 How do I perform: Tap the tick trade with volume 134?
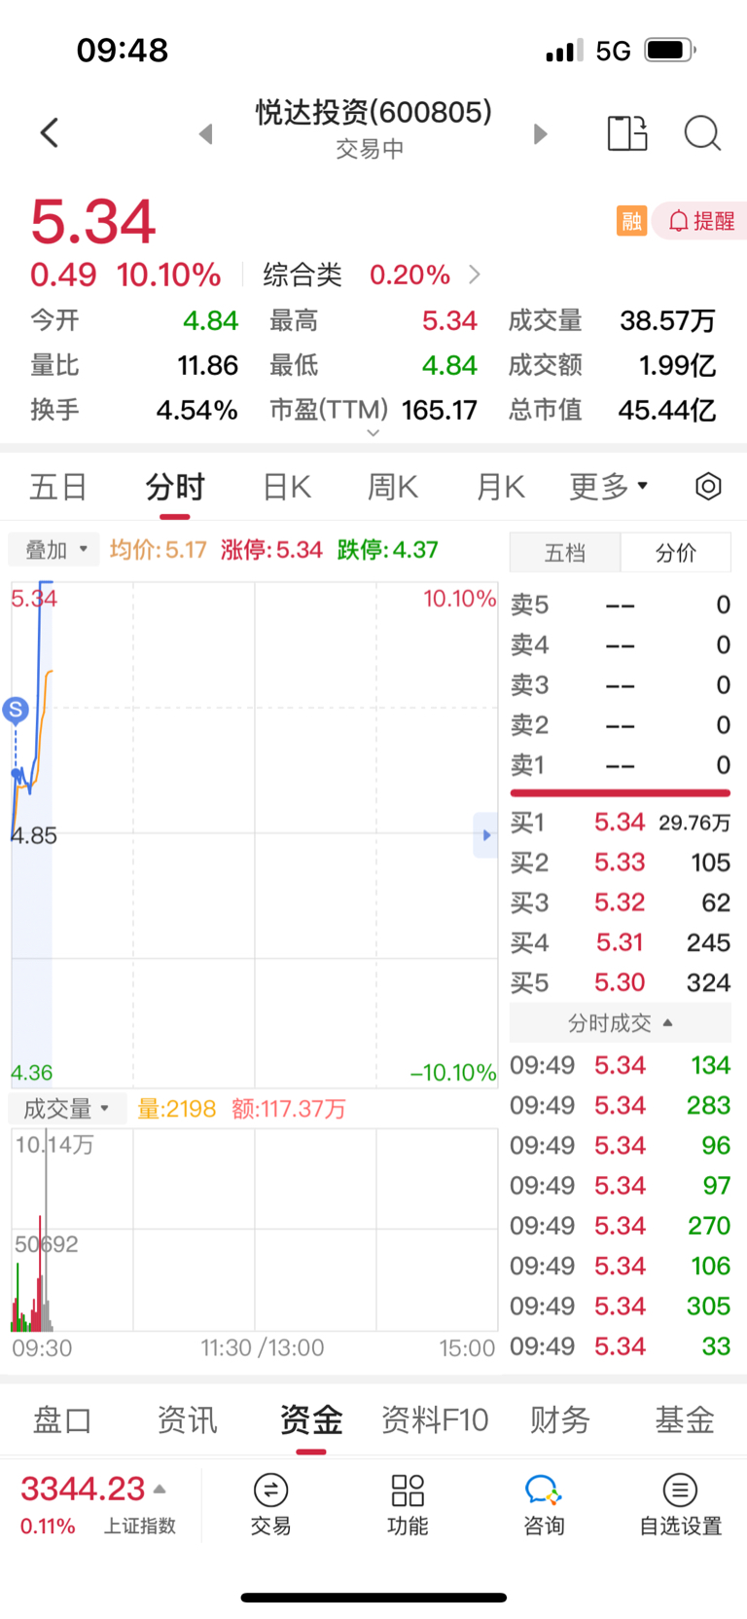[621, 1065]
